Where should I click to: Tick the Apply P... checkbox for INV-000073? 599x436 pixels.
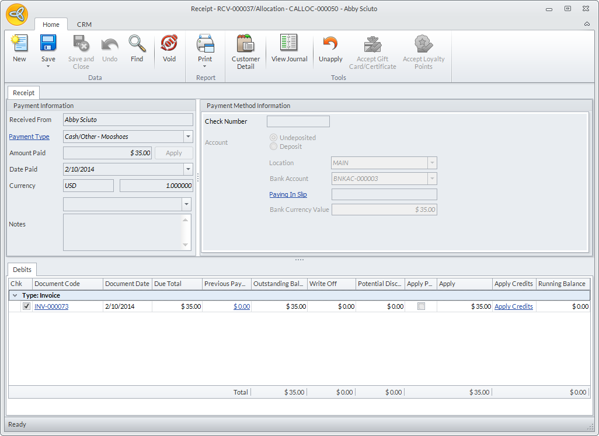pos(421,306)
